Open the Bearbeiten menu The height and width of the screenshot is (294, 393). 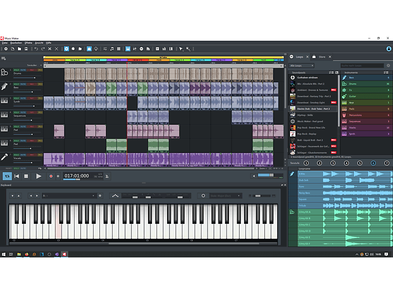point(16,43)
